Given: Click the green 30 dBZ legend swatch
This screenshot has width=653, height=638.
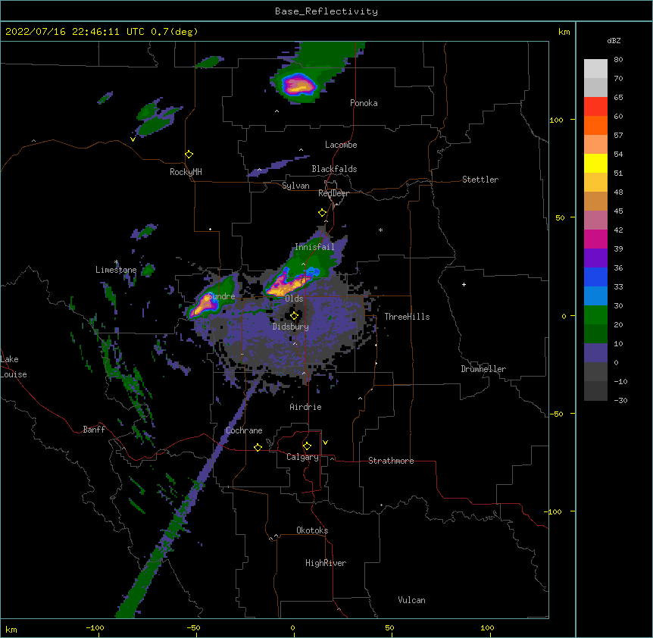Looking at the screenshot, I should click(595, 315).
